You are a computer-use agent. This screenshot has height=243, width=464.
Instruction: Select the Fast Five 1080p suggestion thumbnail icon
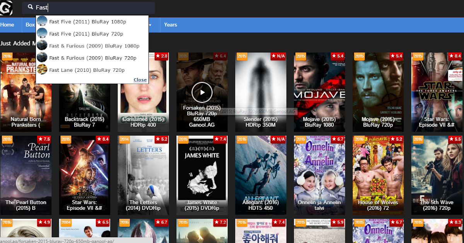42,22
